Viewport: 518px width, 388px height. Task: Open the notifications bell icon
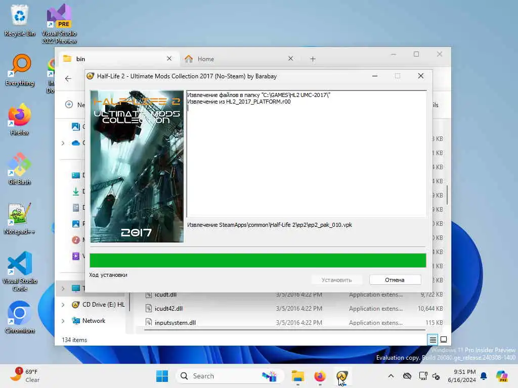tap(484, 376)
